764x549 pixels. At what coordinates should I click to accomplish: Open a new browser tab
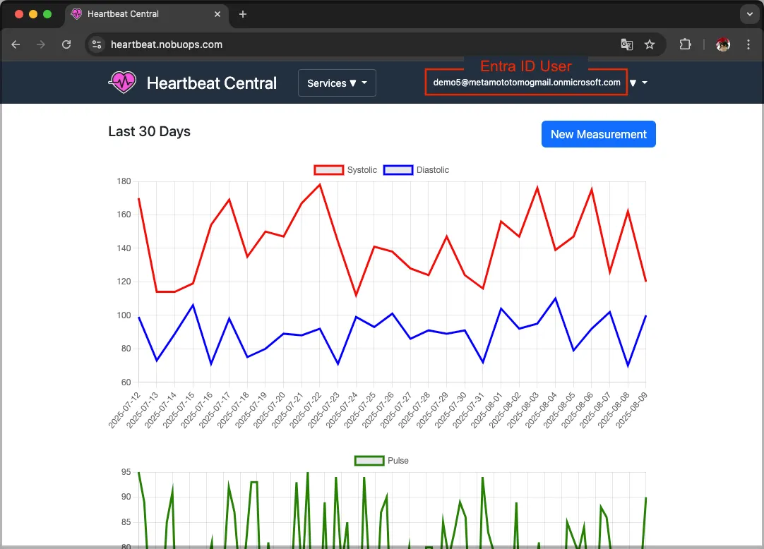[x=243, y=14]
